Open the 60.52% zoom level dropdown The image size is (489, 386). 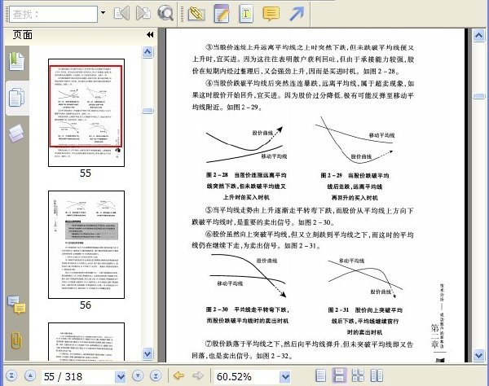pos(285,376)
